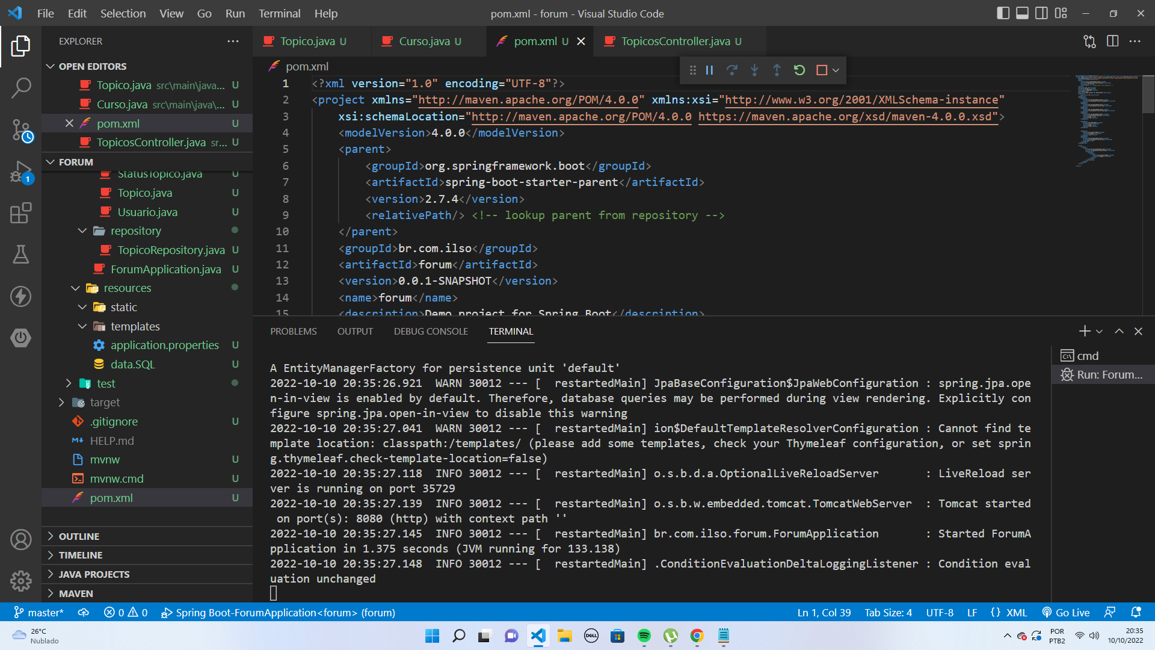Open the Search view in the activity bar
The width and height of the screenshot is (1155, 650).
pyautogui.click(x=21, y=88)
